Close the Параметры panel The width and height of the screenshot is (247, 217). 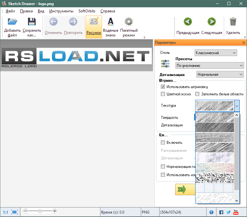244,42
